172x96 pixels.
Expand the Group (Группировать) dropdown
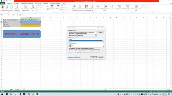click(119, 10)
